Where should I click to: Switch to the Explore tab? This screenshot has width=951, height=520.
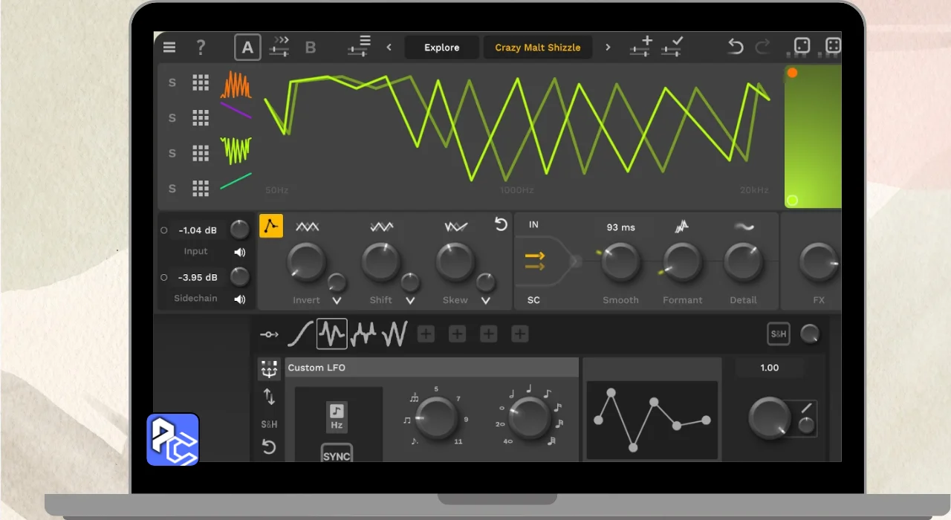(x=441, y=48)
